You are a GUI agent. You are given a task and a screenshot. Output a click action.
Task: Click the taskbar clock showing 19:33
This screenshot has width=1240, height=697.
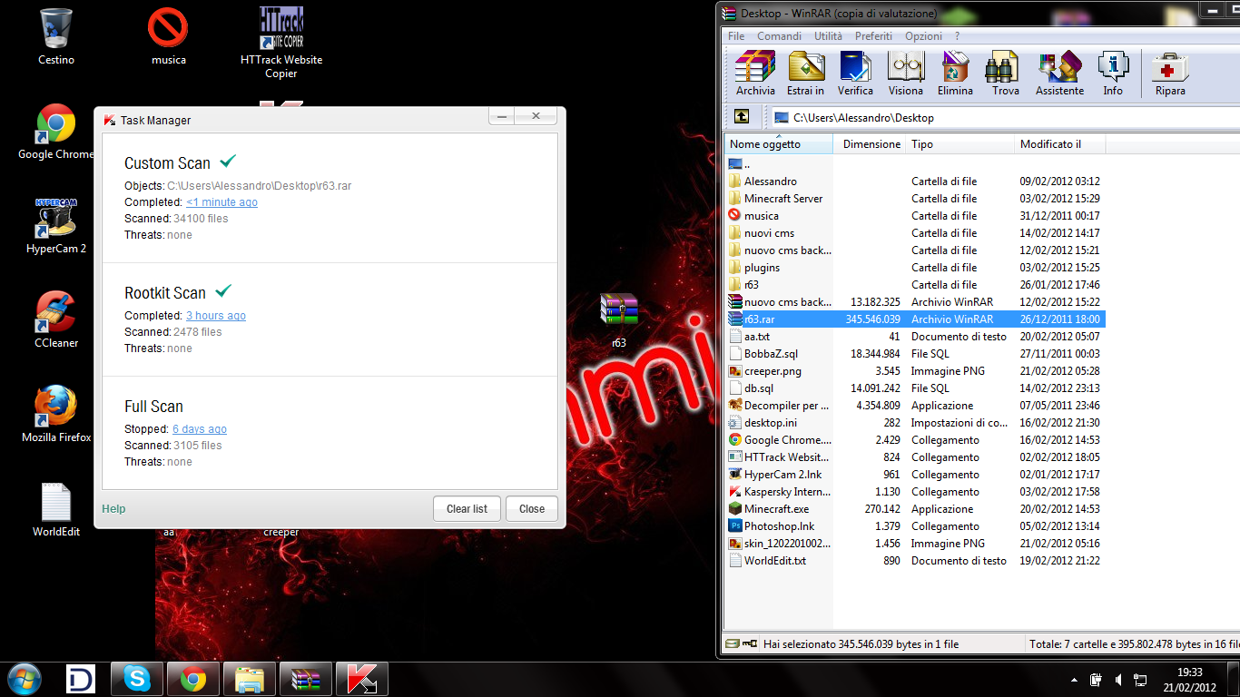click(1190, 680)
